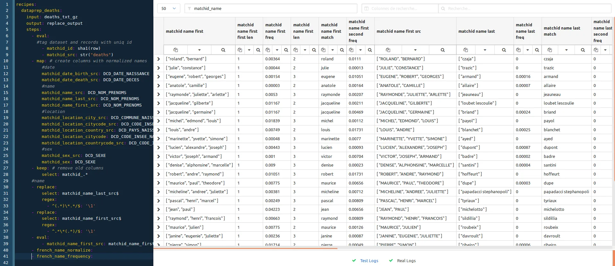Image resolution: width=615 pixels, height=266 pixels.
Task: Click the 'papadacci stephanopoli' match cell
Action: point(566,192)
